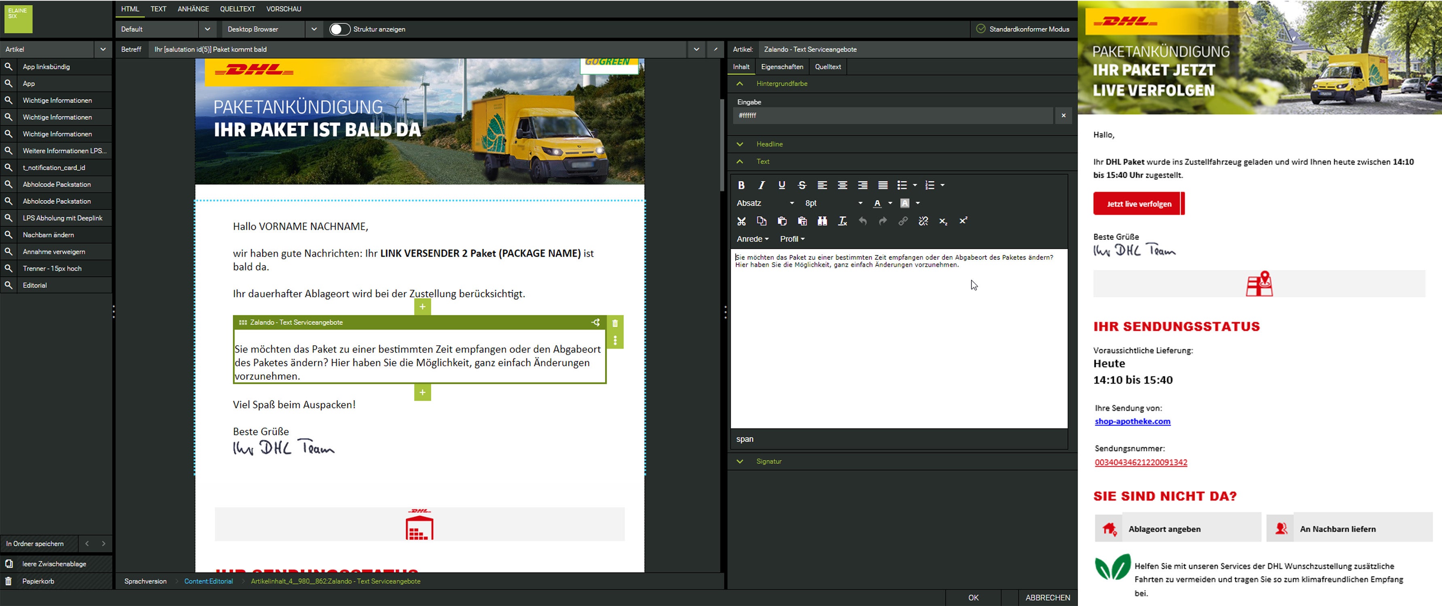Select the center-align text icon
Screen dimensions: 1442x606
coord(843,185)
